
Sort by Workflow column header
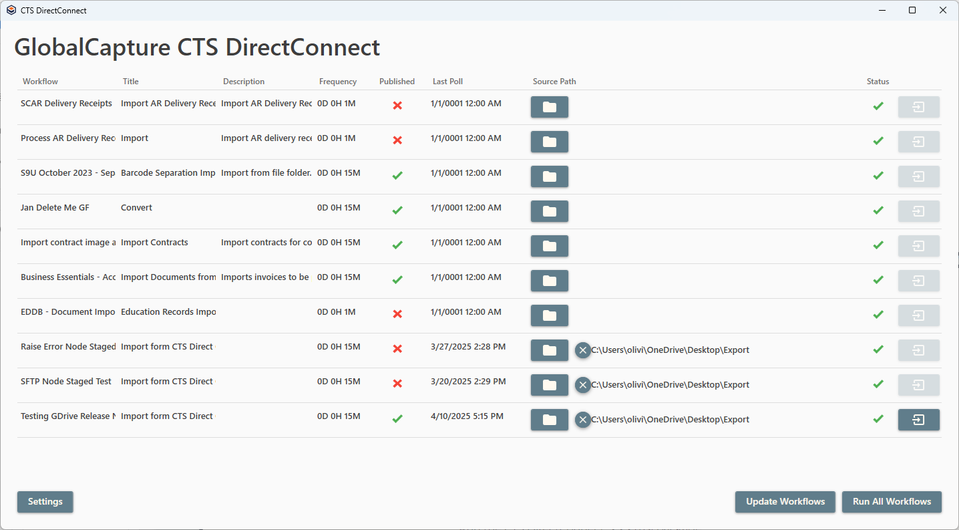tap(40, 82)
